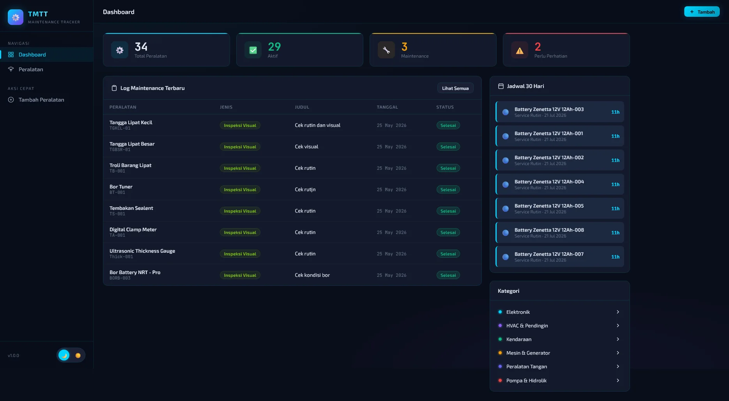This screenshot has height=401, width=729.
Task: Click the JENIS column header
Action: (226, 107)
